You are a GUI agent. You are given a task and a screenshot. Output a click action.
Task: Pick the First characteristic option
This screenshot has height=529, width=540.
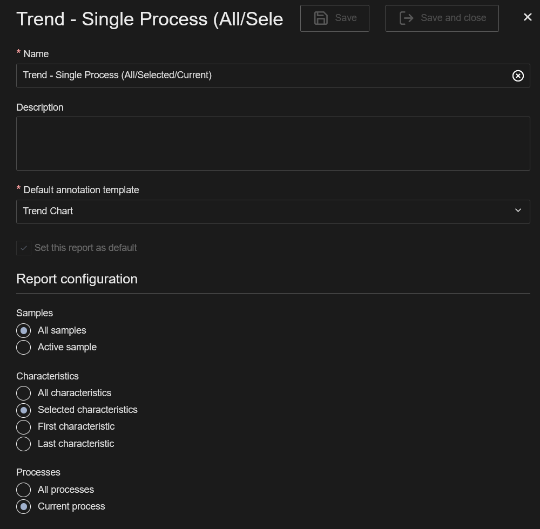(24, 427)
